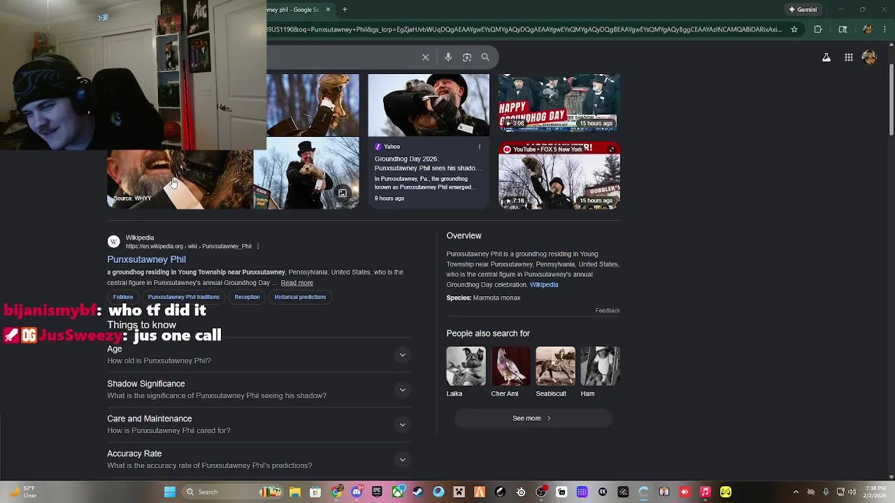Viewport: 895px width, 503px height.
Task: Open the weather widget showing 52°F Clear
Action: tap(21, 492)
